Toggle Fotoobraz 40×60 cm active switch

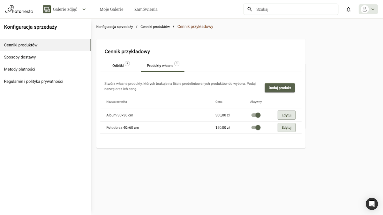point(256,127)
